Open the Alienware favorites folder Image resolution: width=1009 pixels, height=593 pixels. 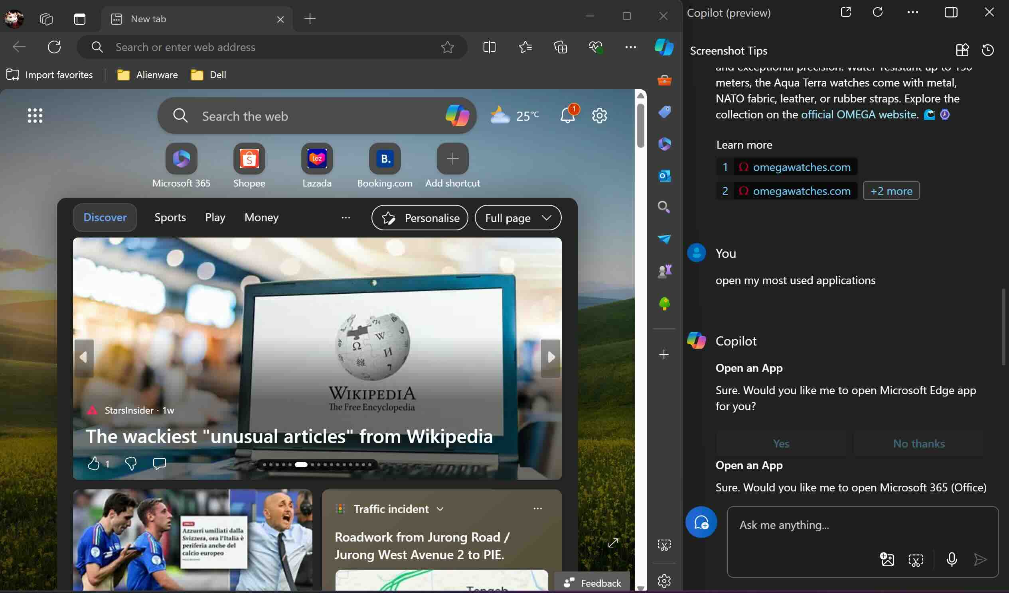pyautogui.click(x=147, y=75)
